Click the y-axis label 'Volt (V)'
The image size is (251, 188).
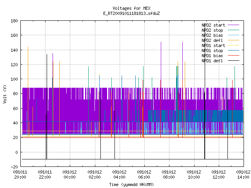pyautogui.click(x=5, y=94)
